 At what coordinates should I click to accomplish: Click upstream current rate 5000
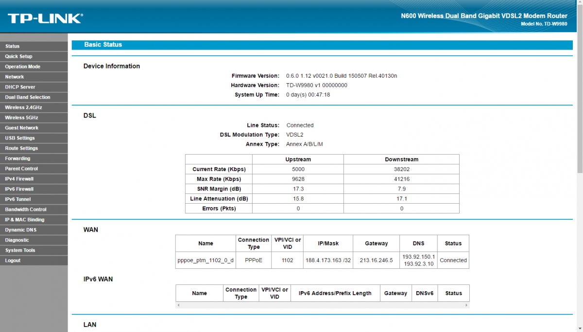point(298,169)
